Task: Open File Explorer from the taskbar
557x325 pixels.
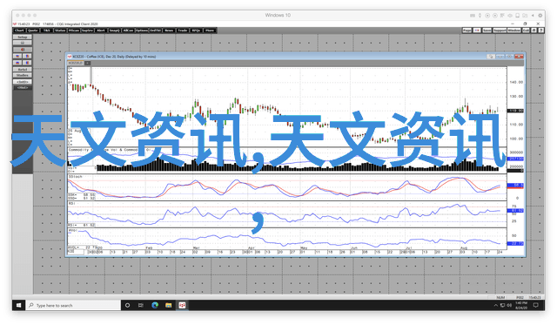Action: click(x=168, y=305)
